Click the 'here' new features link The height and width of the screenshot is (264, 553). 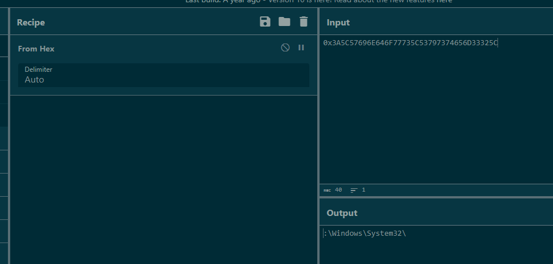pyautogui.click(x=444, y=2)
